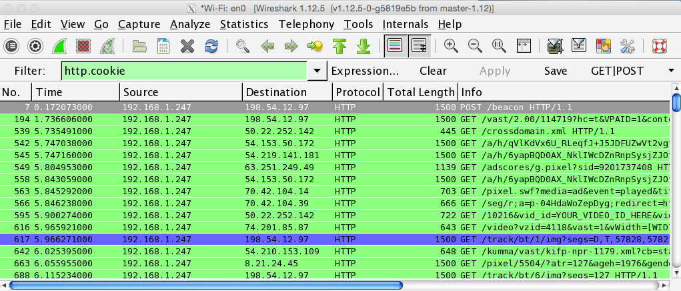Go forward in packet history arrow
Image resolution: width=681 pixels, height=291 pixels.
coord(291,45)
